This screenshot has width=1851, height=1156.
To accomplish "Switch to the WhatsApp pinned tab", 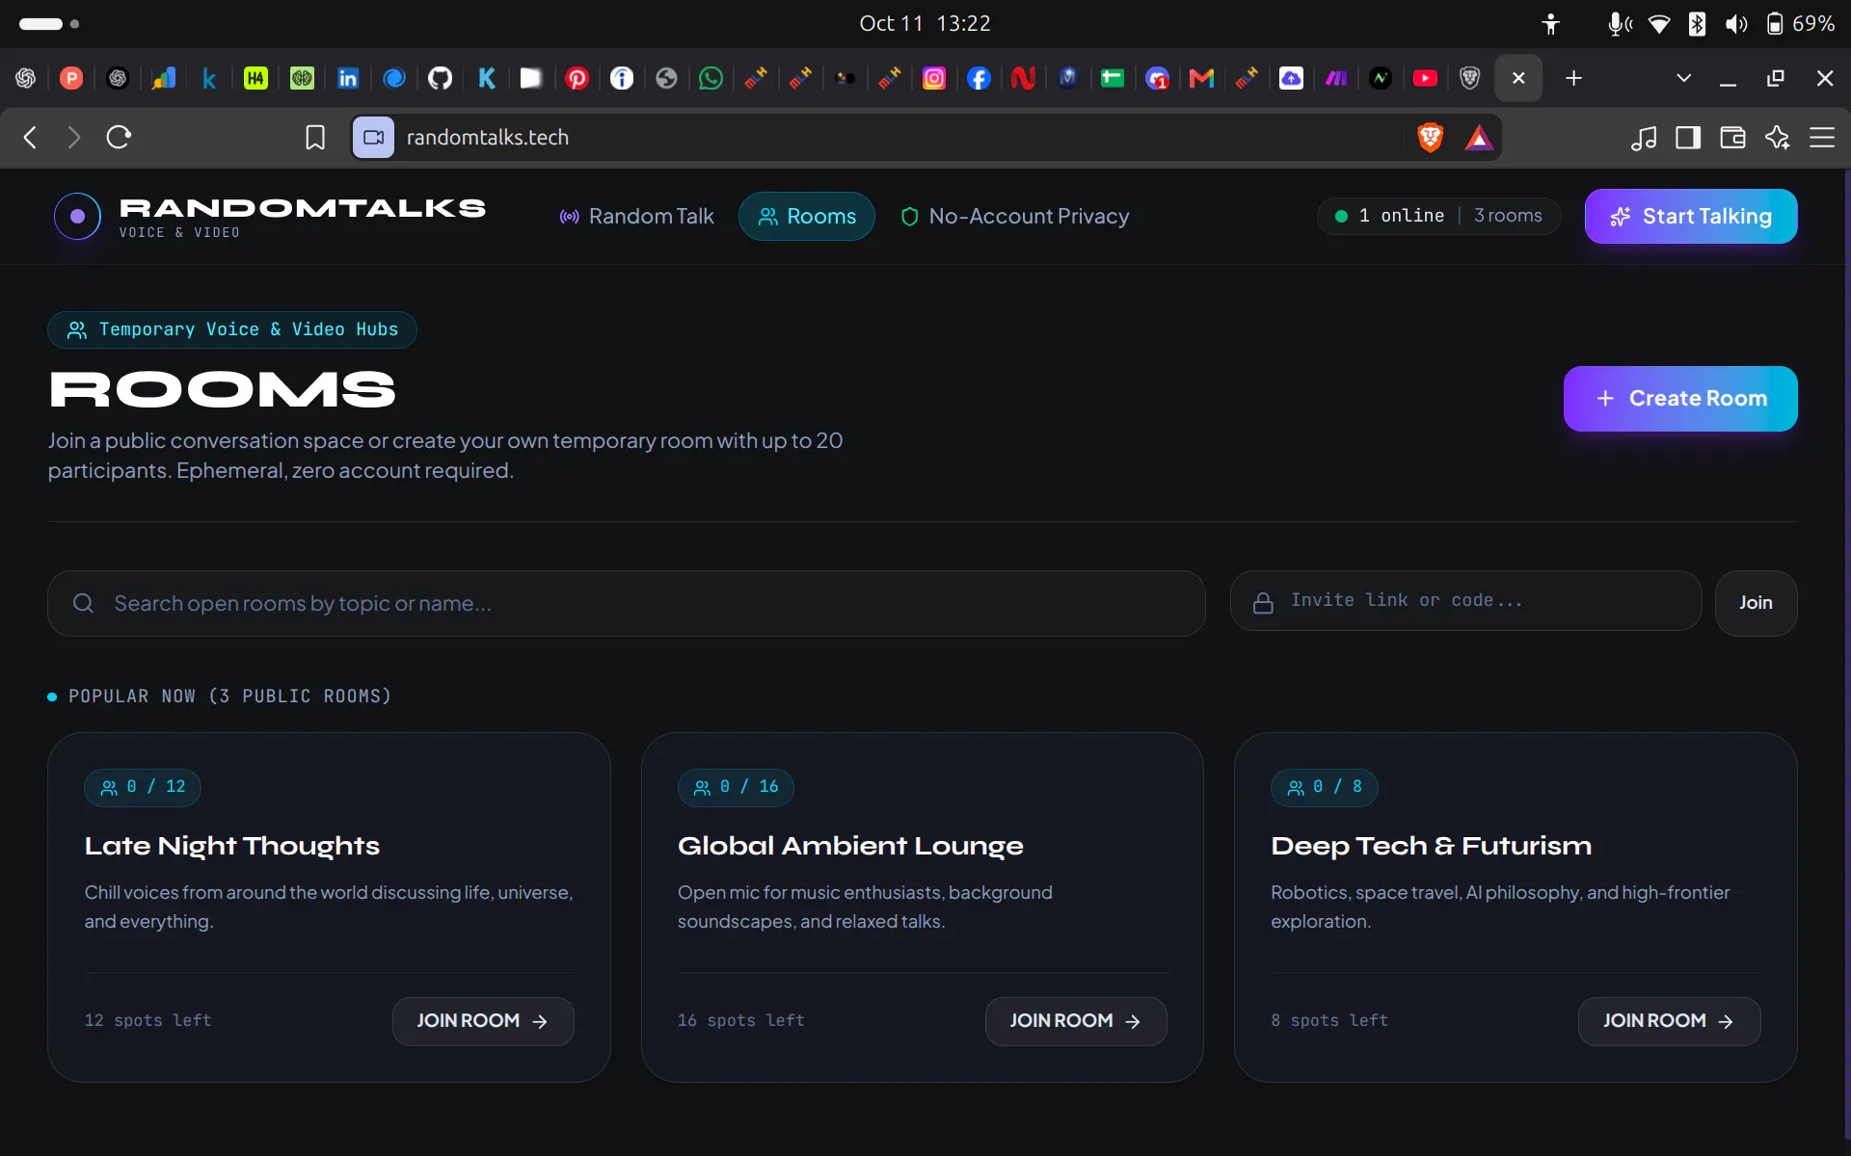I will pyautogui.click(x=711, y=78).
